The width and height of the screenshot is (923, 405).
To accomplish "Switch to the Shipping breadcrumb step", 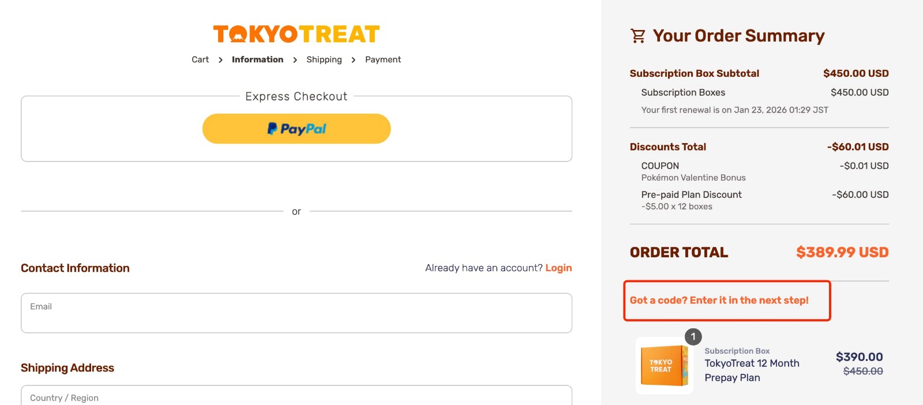I will coord(324,59).
